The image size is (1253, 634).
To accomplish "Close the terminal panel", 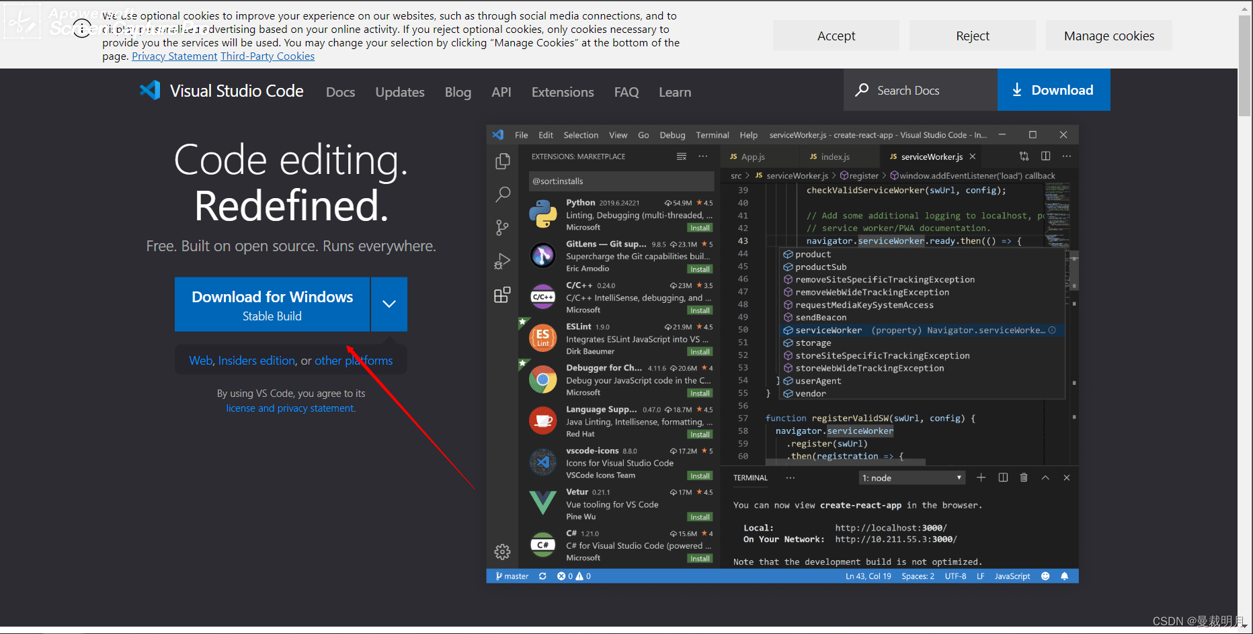I will (x=1067, y=478).
